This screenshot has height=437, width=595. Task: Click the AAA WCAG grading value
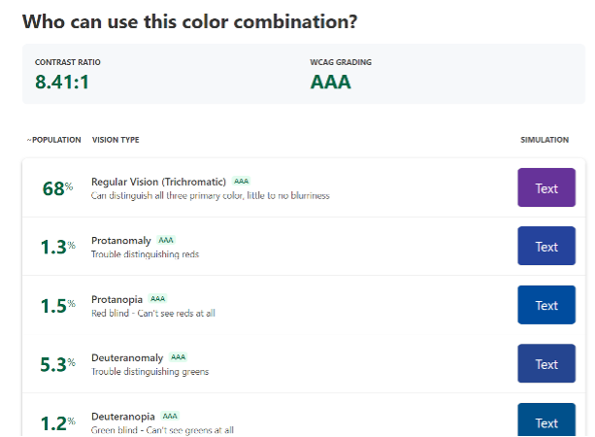[x=330, y=82]
